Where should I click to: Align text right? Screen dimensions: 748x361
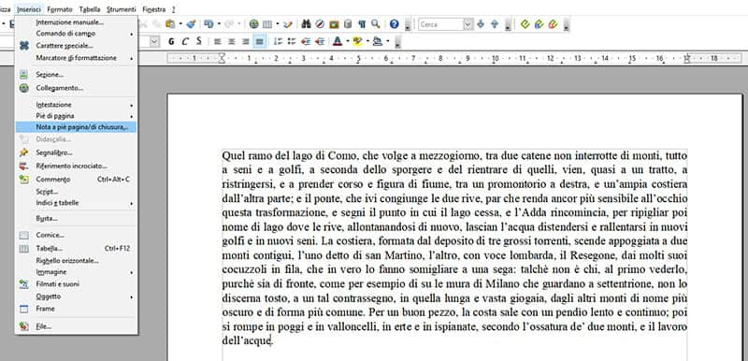click(245, 41)
